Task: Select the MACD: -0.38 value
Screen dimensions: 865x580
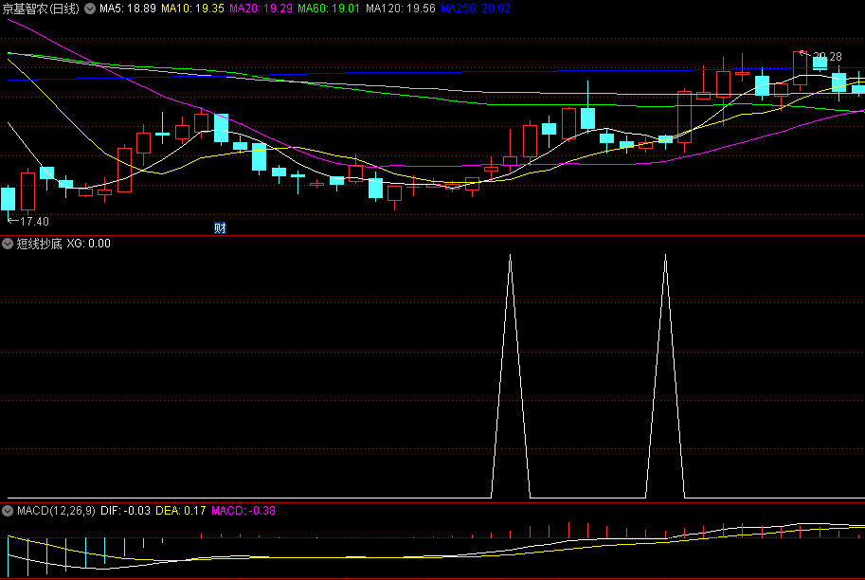Action: coord(243,511)
